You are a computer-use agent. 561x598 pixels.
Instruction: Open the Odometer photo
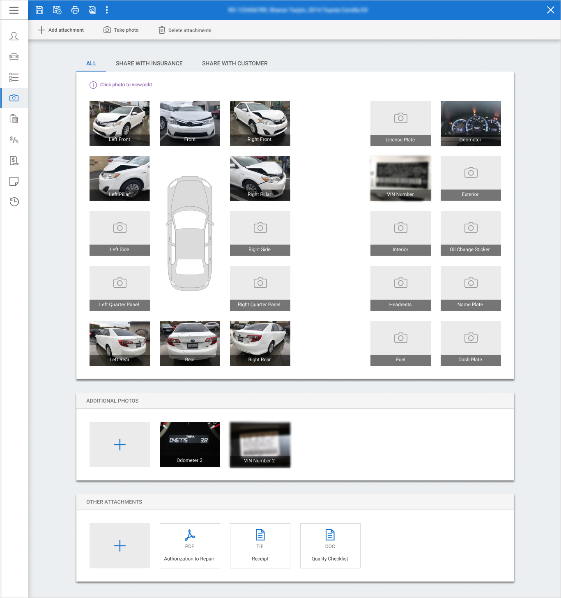pyautogui.click(x=471, y=124)
